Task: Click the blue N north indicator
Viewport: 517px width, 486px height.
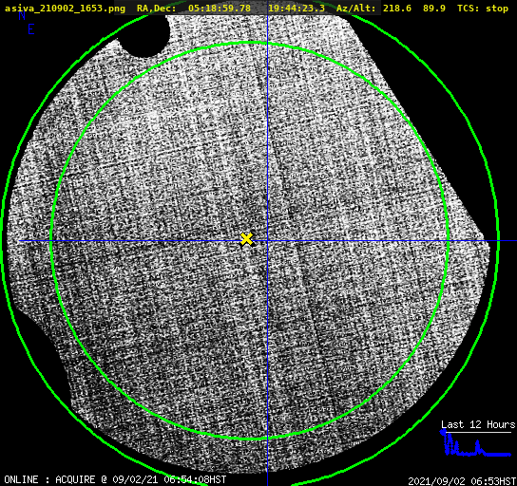Action: pyautogui.click(x=22, y=15)
